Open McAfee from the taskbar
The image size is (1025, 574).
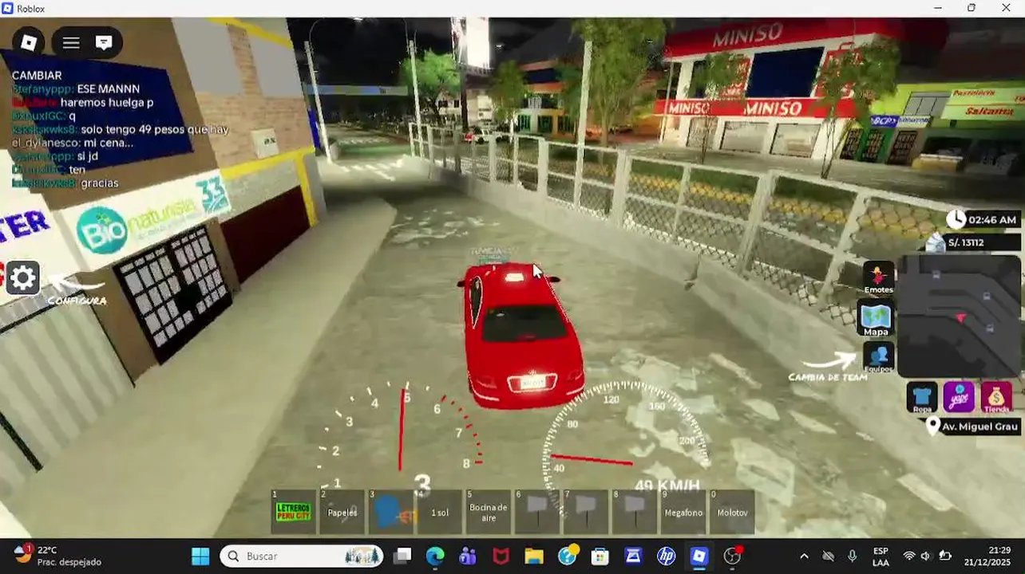(x=501, y=556)
